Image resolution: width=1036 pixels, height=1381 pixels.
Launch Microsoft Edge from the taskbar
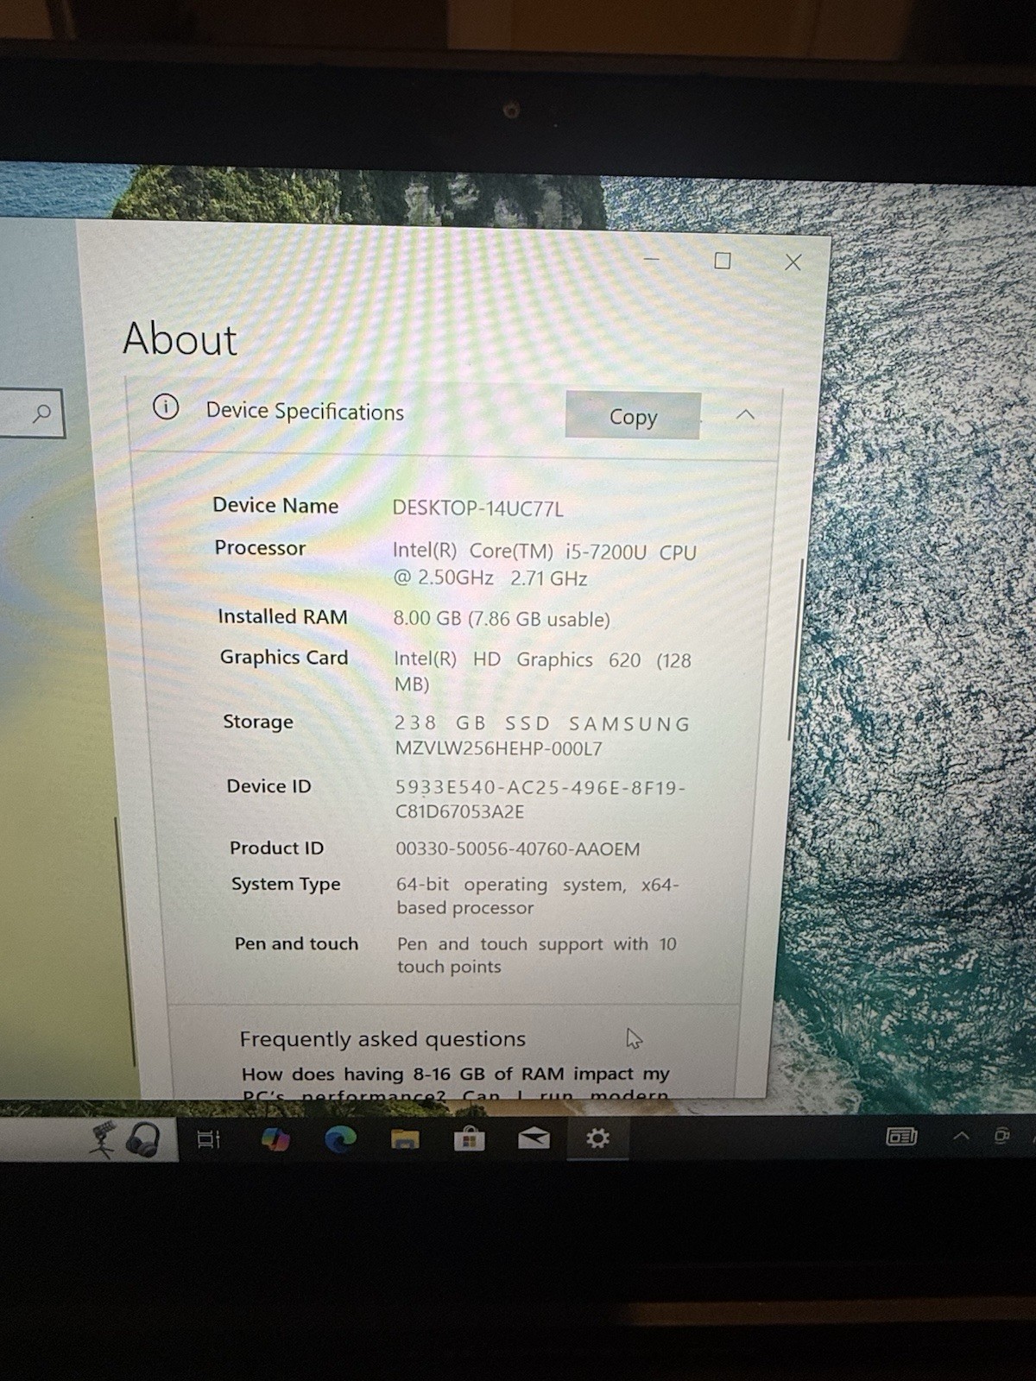tap(340, 1139)
